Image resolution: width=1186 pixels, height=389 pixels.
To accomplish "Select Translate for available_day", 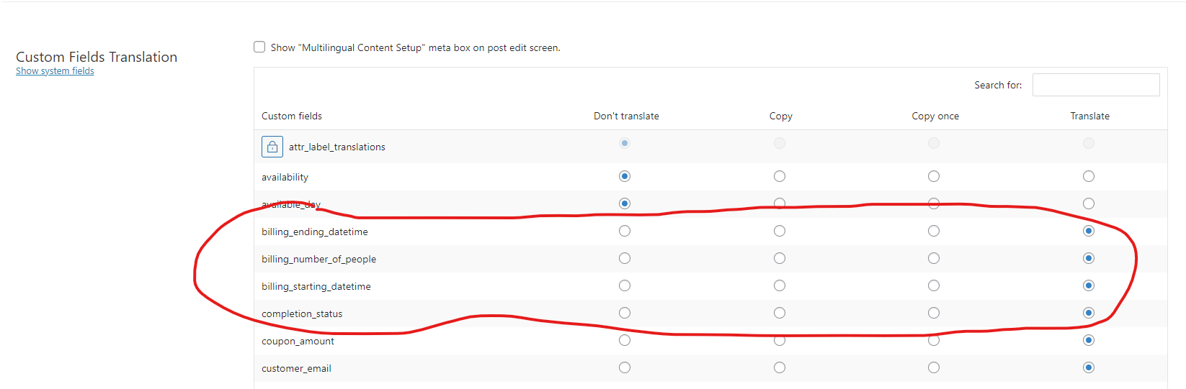I will point(1089,203).
